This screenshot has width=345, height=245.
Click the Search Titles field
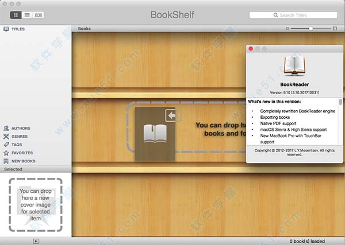coord(293,15)
